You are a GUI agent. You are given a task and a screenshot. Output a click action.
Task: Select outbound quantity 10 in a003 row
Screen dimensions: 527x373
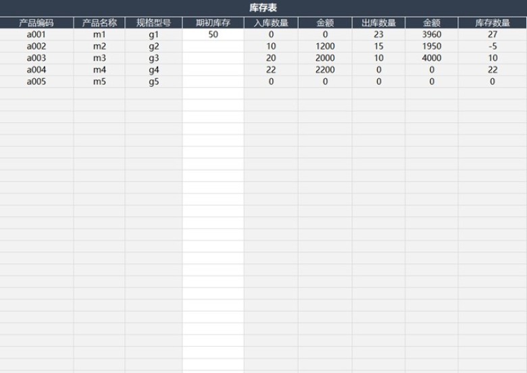pyautogui.click(x=378, y=58)
